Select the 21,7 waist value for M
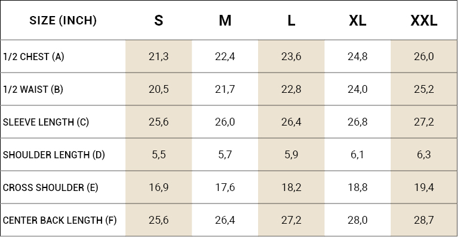 225,90
